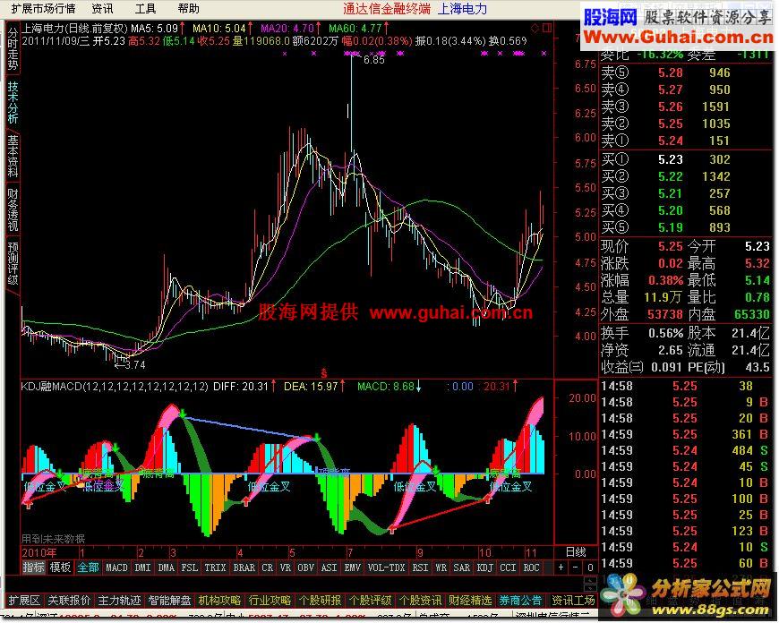
Task: Click the split-window rectangle icon above chart
Action: 547,28
